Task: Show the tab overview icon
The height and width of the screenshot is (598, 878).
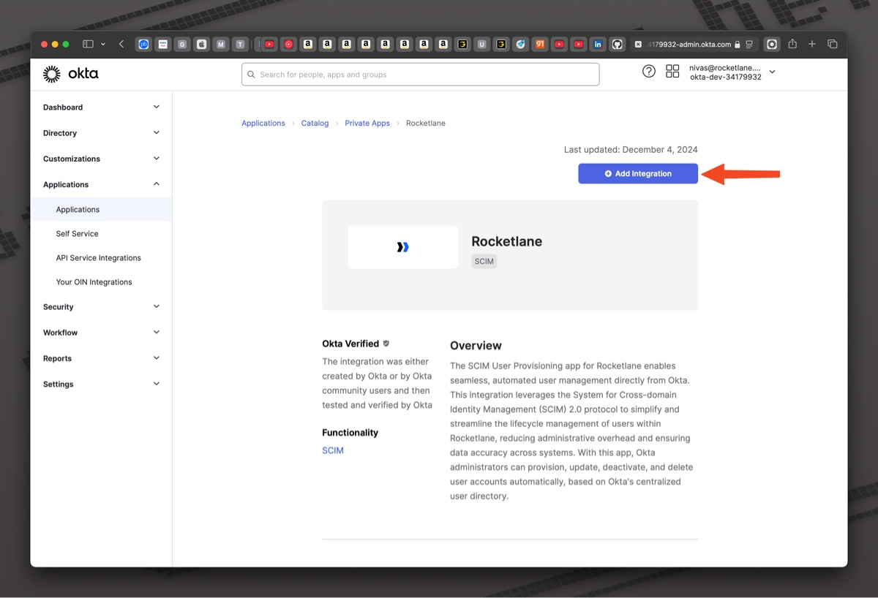Action: coord(832,44)
